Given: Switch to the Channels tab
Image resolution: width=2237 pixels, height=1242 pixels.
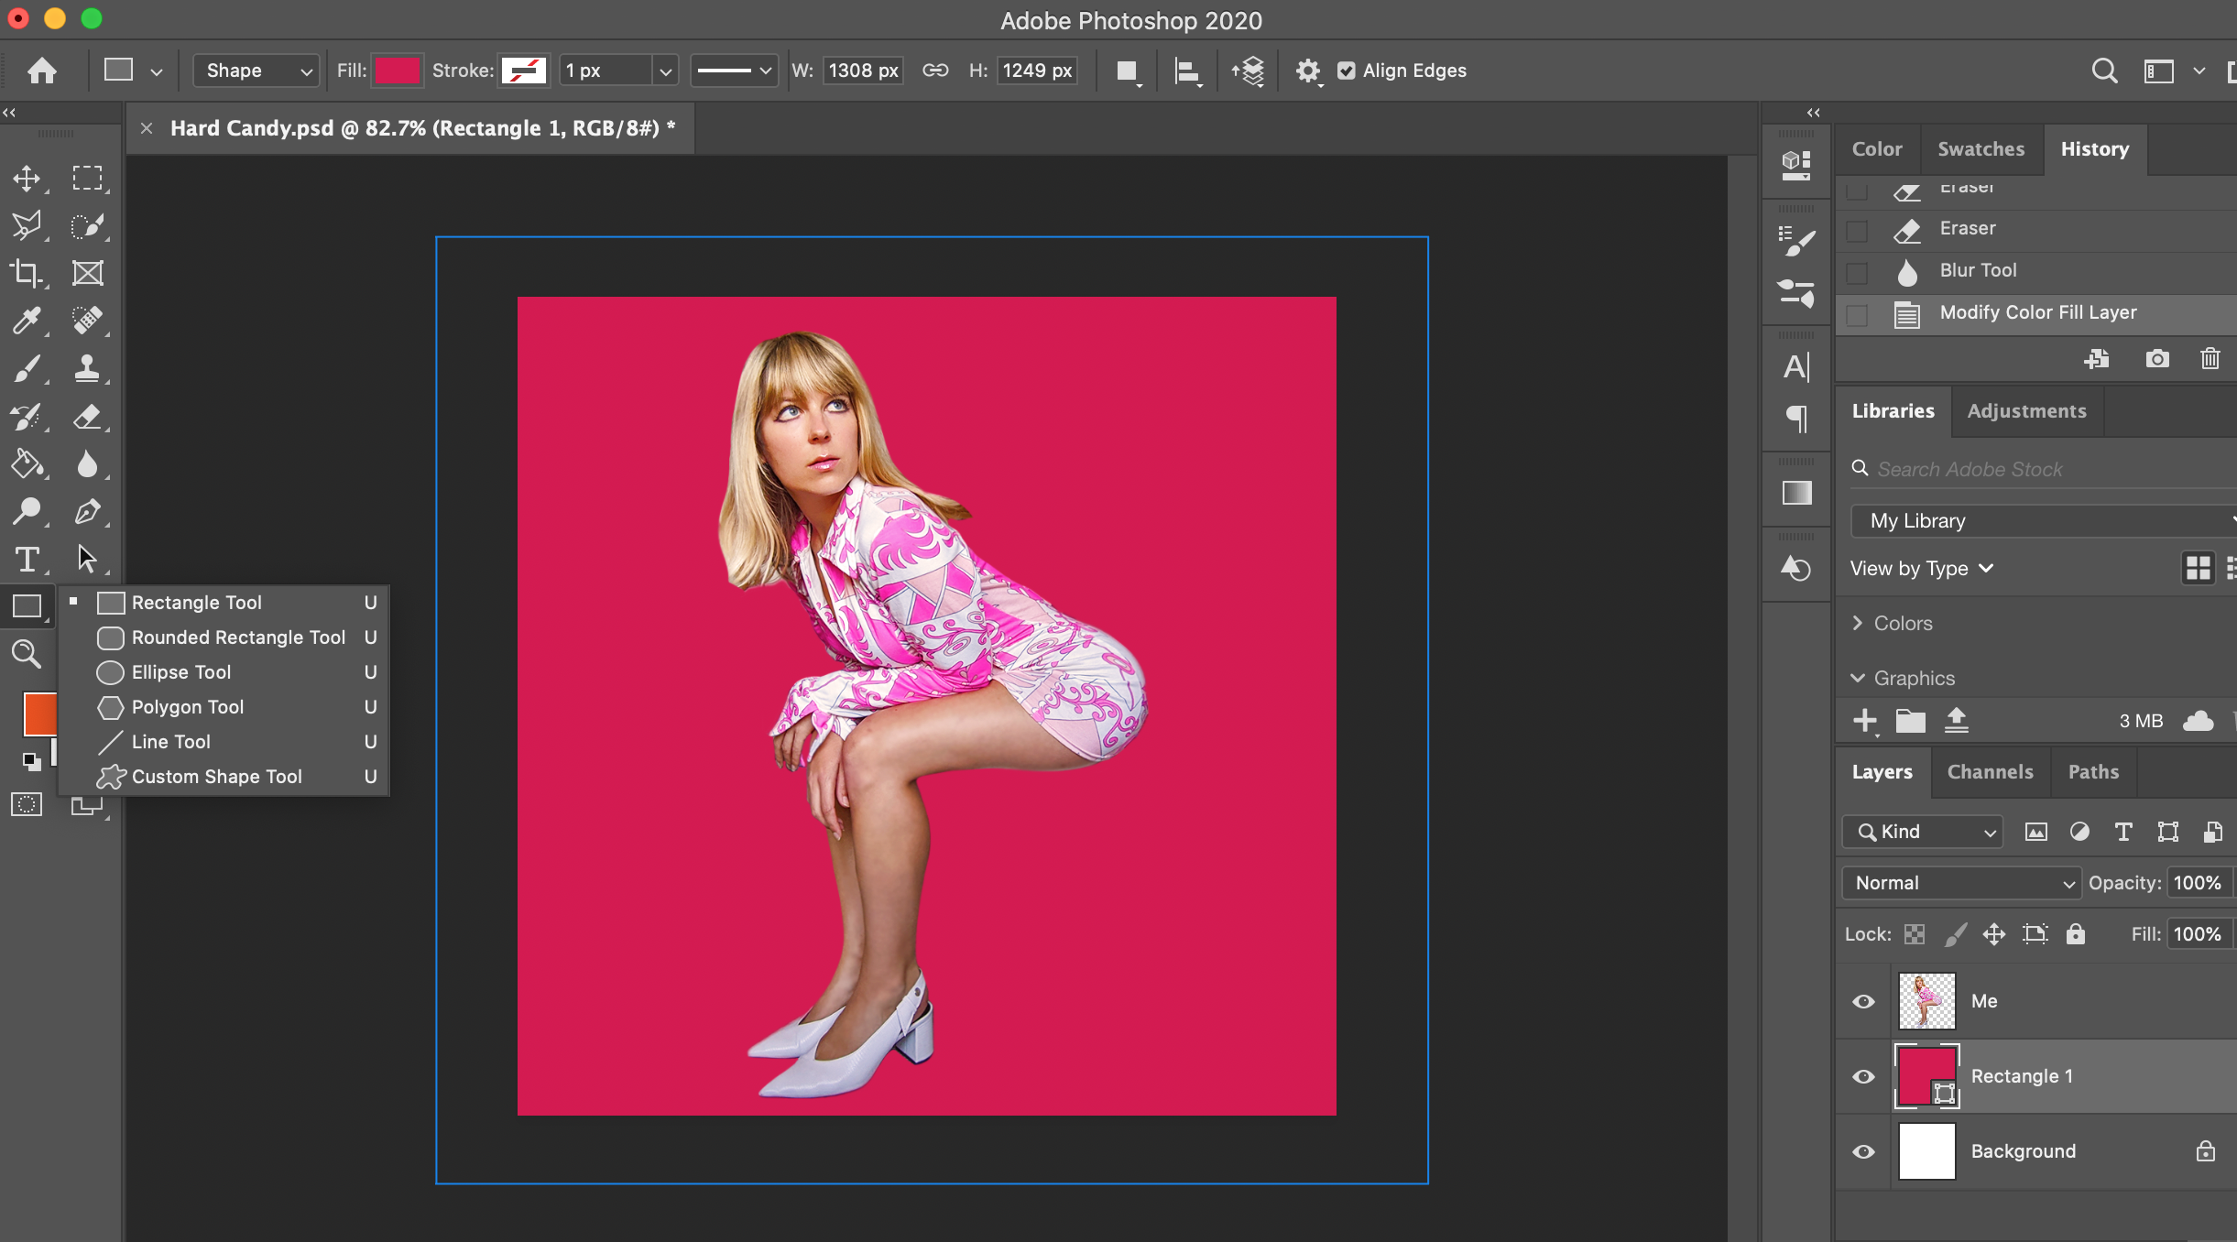Looking at the screenshot, I should click(1990, 772).
